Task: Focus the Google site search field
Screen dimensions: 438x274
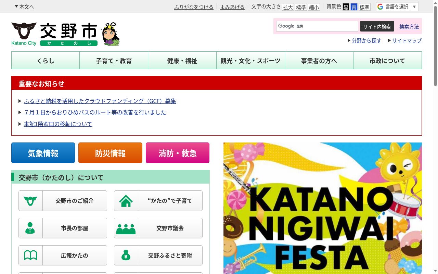Action: tap(317, 26)
